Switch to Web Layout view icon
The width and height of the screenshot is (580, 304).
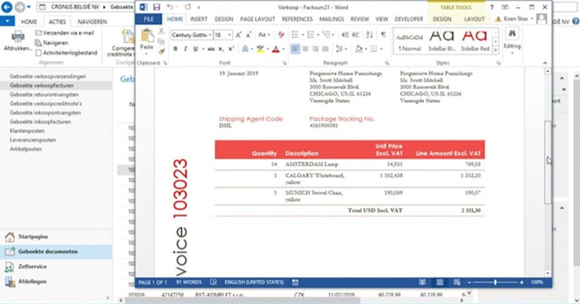457,282
